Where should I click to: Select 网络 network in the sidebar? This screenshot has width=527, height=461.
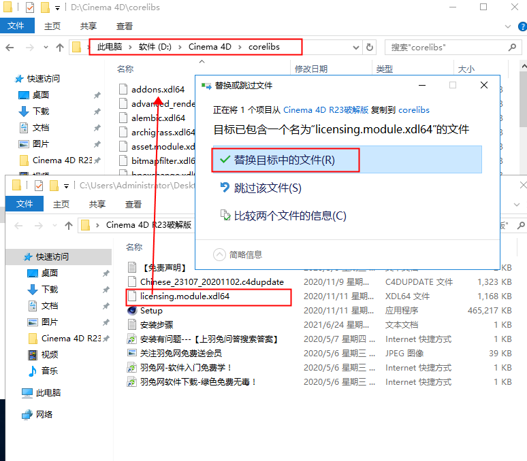click(x=44, y=414)
